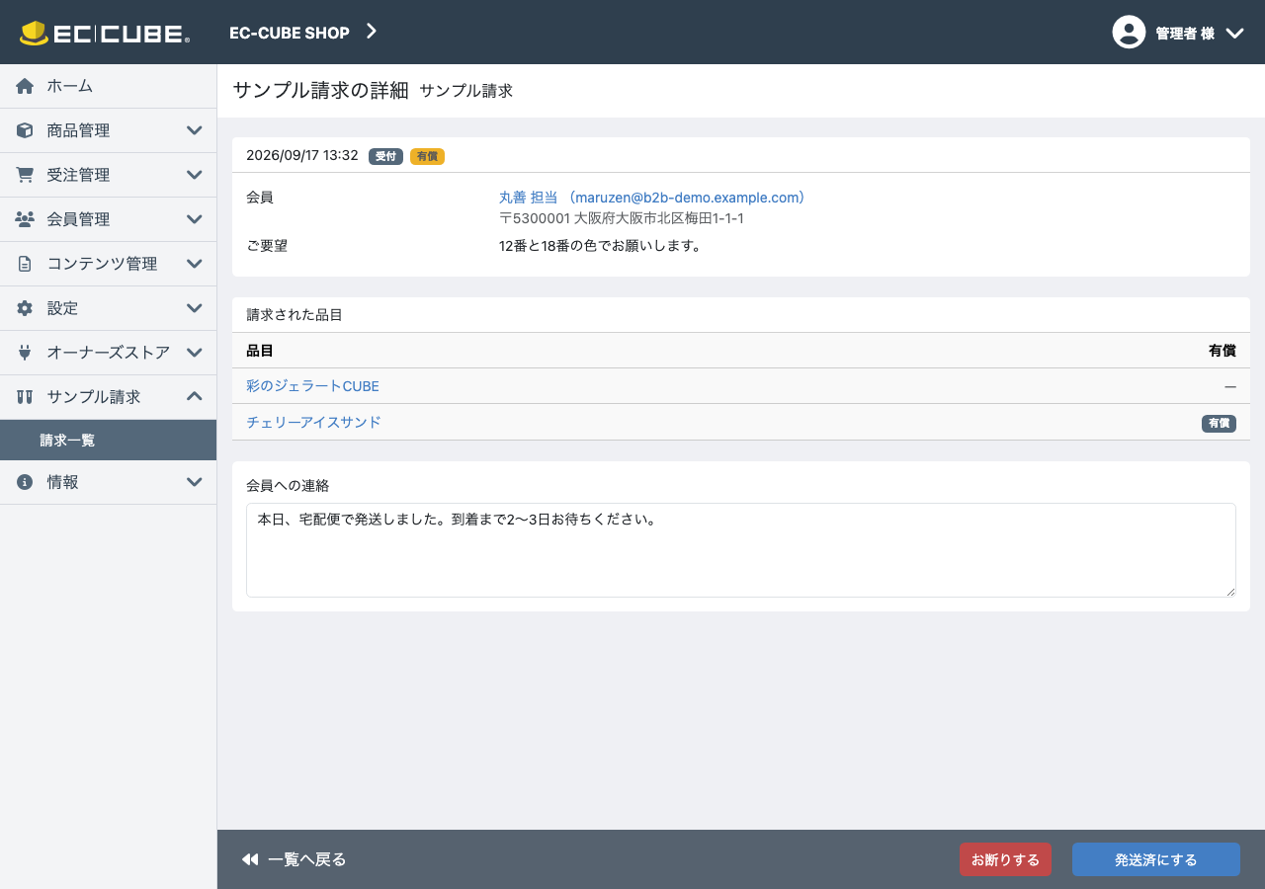Open 受注管理 sidebar menu label
This screenshot has height=889, width=1265.
(x=78, y=175)
